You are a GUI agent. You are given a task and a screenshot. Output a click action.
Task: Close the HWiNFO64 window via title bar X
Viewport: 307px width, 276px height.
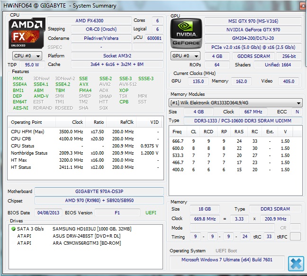(x=303, y=6)
